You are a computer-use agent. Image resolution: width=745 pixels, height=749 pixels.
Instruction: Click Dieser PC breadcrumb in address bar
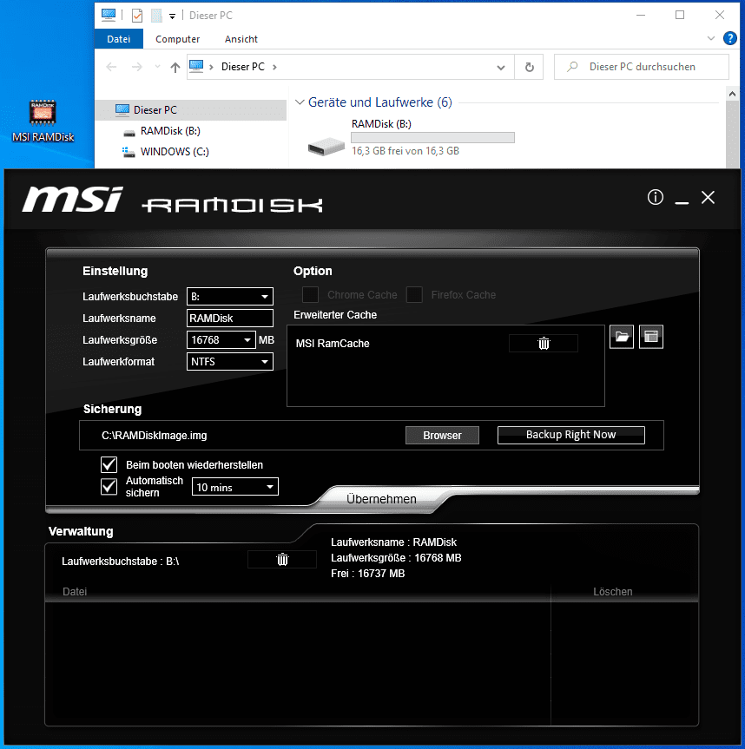point(243,67)
